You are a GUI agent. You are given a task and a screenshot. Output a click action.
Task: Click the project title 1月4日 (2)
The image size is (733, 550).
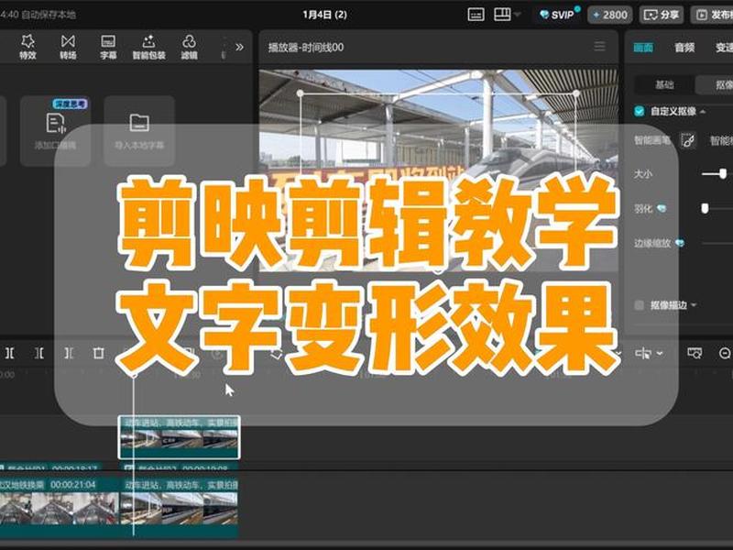point(325,15)
